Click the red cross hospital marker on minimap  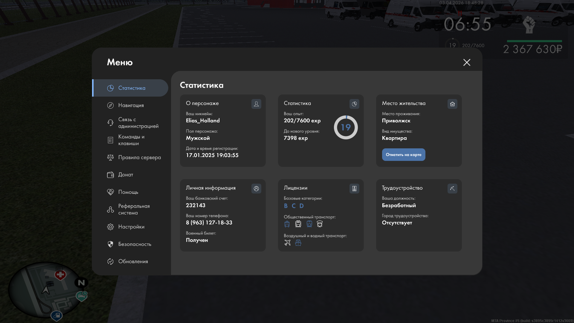(60, 275)
